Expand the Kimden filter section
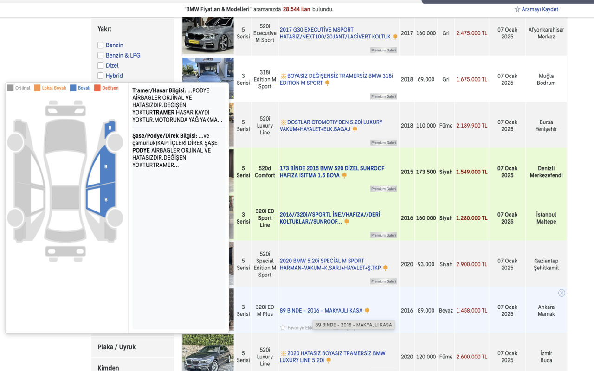 (x=108, y=368)
